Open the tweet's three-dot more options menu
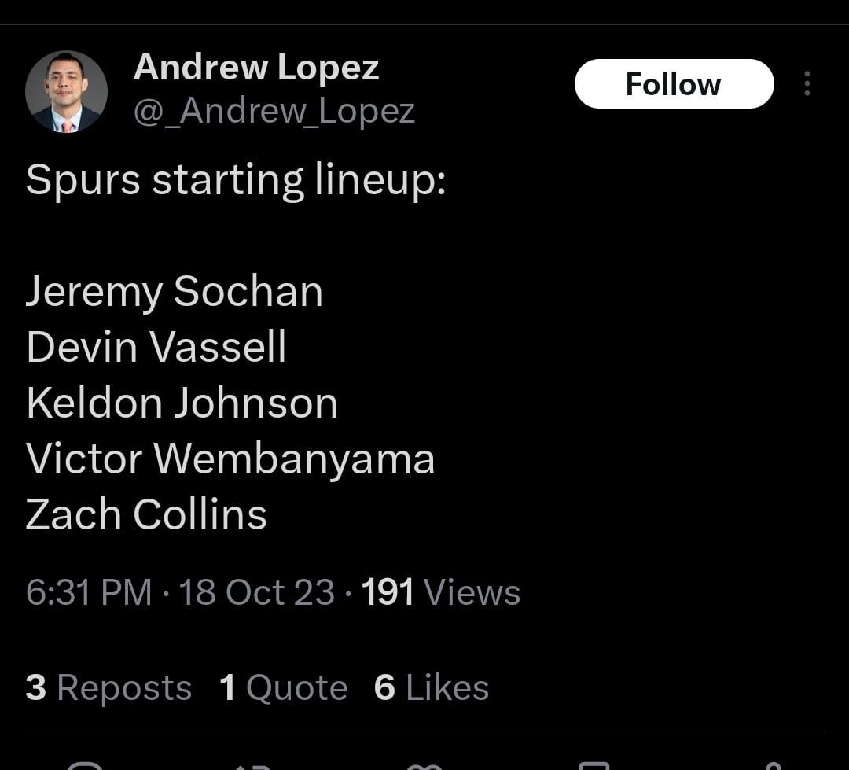The width and height of the screenshot is (849, 770). pos(807,83)
